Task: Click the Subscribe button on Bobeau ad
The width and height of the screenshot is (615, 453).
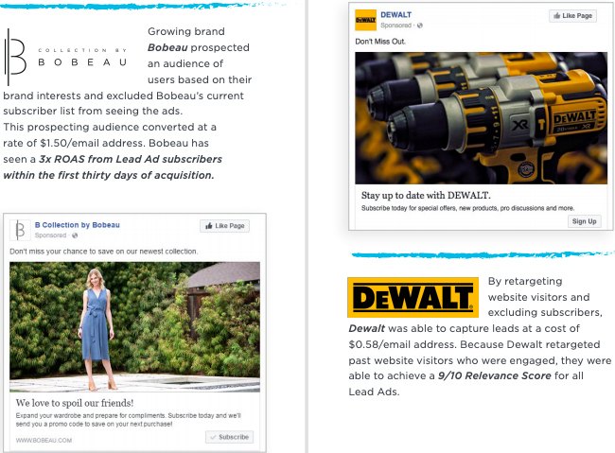Action: [230, 437]
